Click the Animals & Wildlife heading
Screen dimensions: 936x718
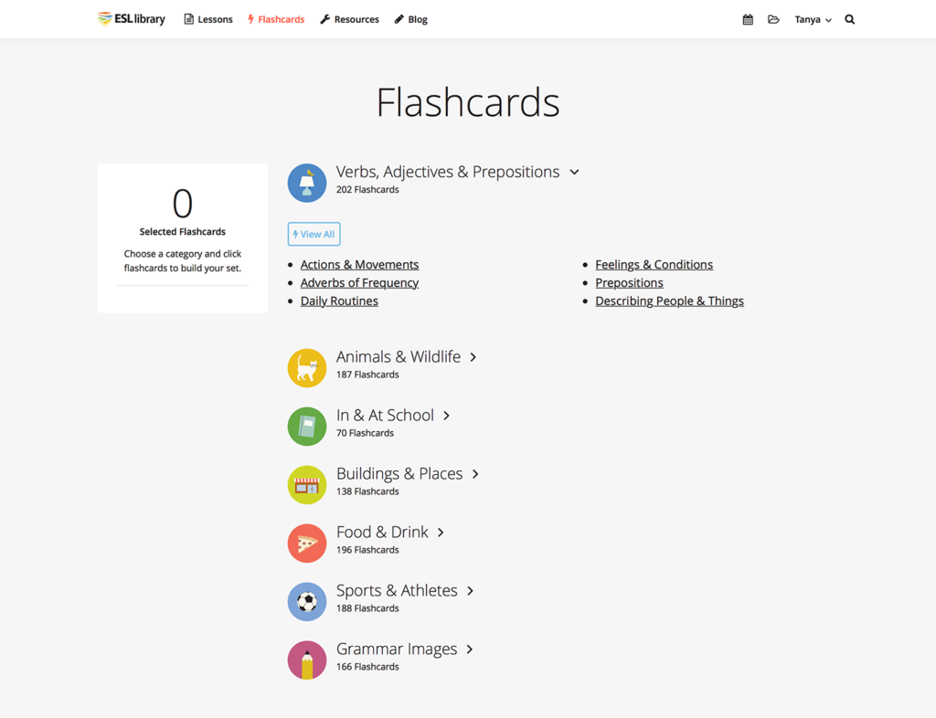click(x=399, y=356)
